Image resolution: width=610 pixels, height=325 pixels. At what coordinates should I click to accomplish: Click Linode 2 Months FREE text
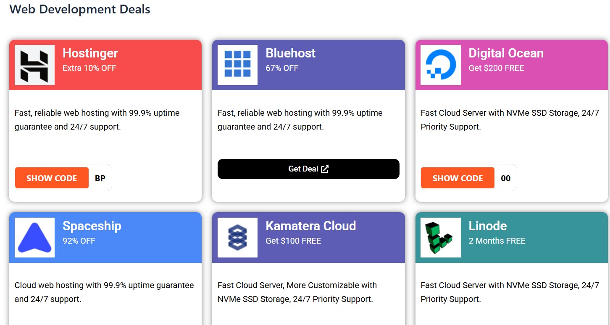tap(497, 241)
